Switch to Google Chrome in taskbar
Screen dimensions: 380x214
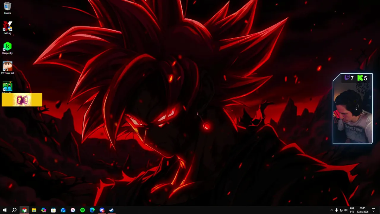(x=24, y=210)
